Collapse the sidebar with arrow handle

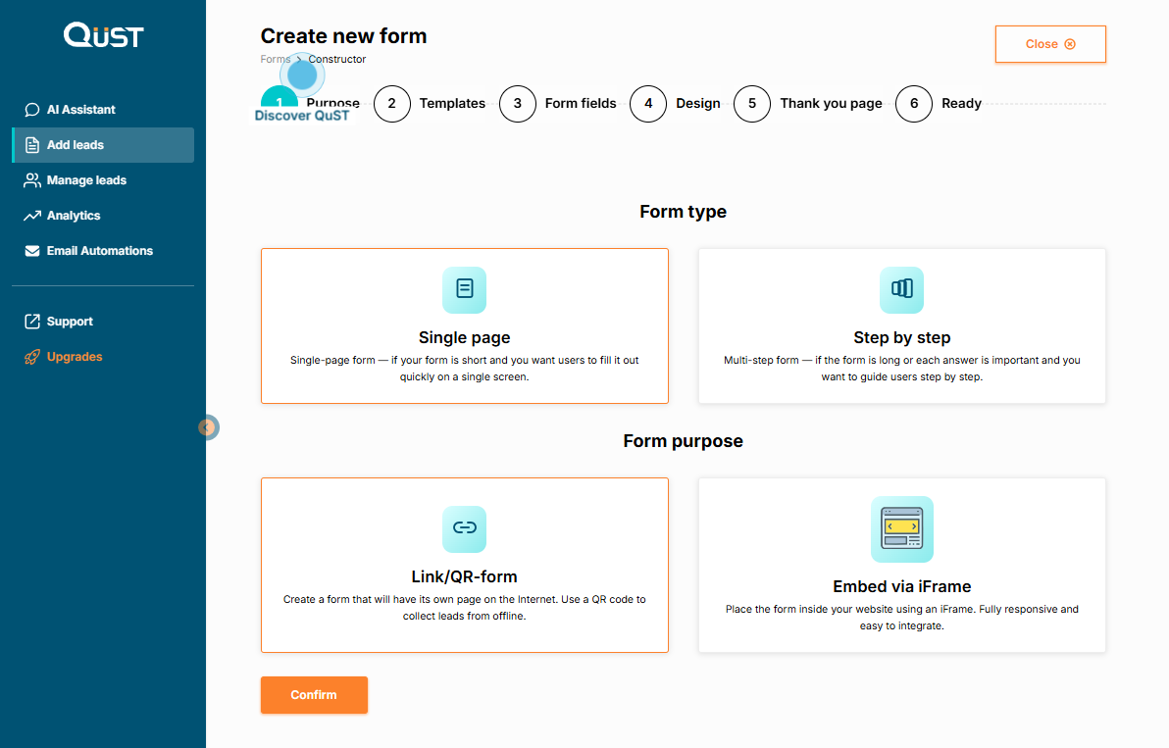pyautogui.click(x=207, y=427)
